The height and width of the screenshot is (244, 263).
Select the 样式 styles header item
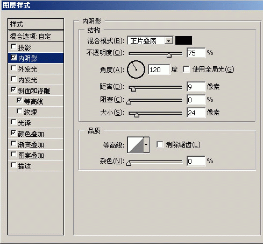tap(35, 24)
